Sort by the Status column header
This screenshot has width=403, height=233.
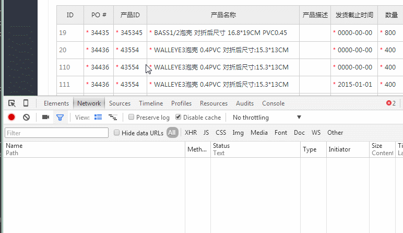tap(255, 149)
